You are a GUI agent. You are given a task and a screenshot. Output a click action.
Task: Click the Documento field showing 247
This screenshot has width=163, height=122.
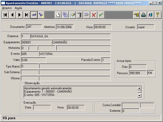point(34,27)
